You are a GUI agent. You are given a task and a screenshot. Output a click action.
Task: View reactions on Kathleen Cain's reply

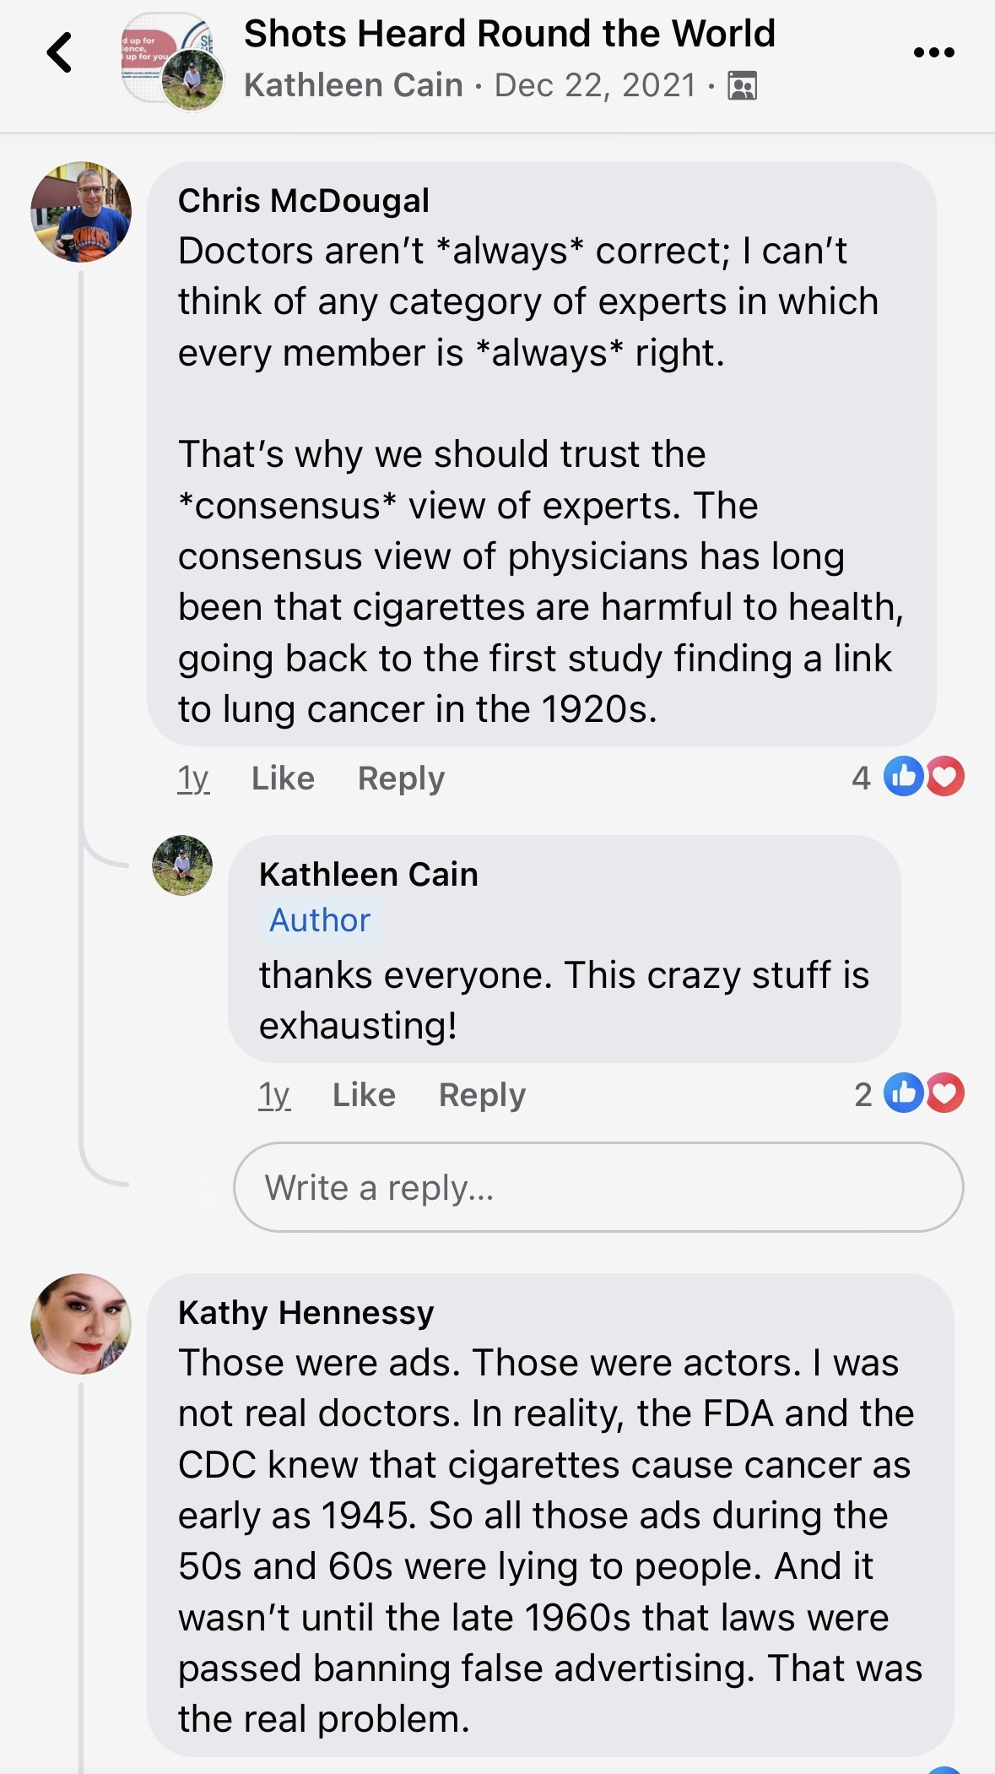coord(909,1094)
